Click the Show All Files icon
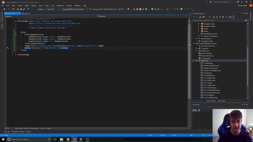This screenshot has width=253, height=142. tap(223, 17)
